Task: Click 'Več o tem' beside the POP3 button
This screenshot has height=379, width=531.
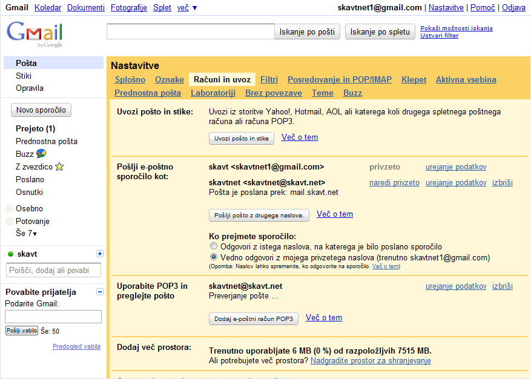Action: click(324, 318)
